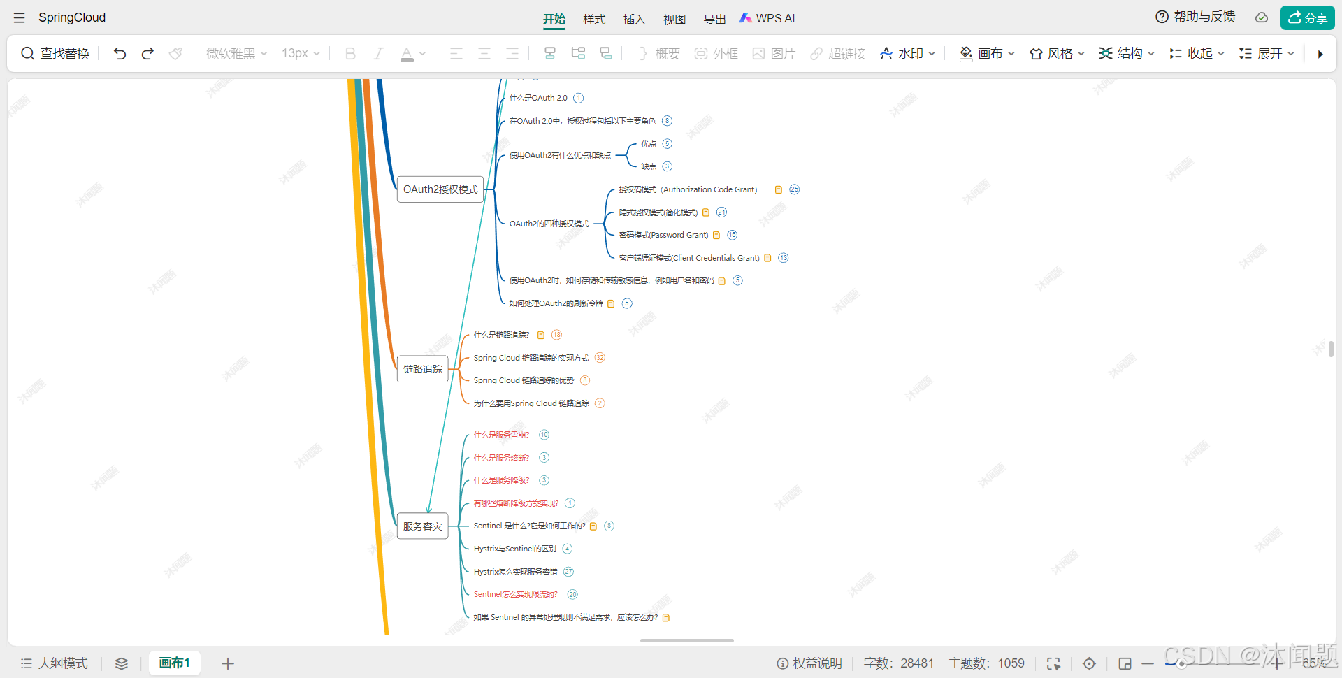Insert a subtopic icon

point(578,54)
